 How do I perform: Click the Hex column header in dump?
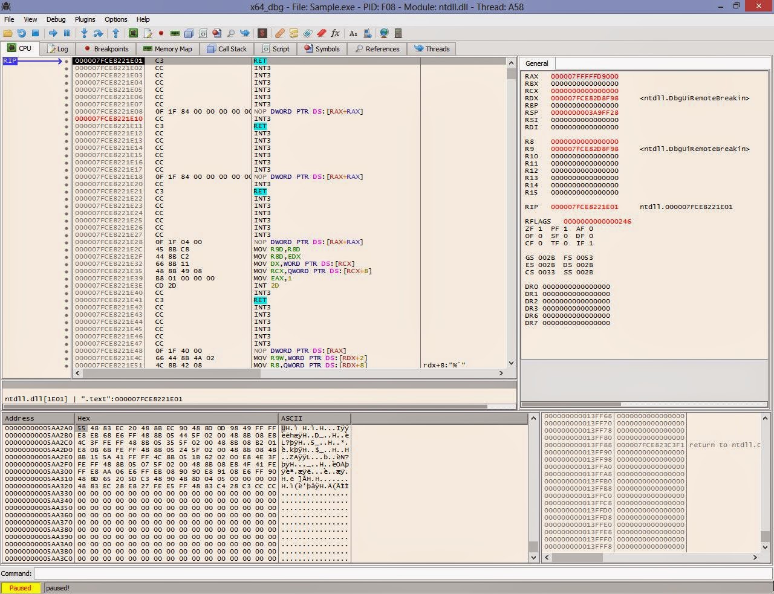(176, 418)
